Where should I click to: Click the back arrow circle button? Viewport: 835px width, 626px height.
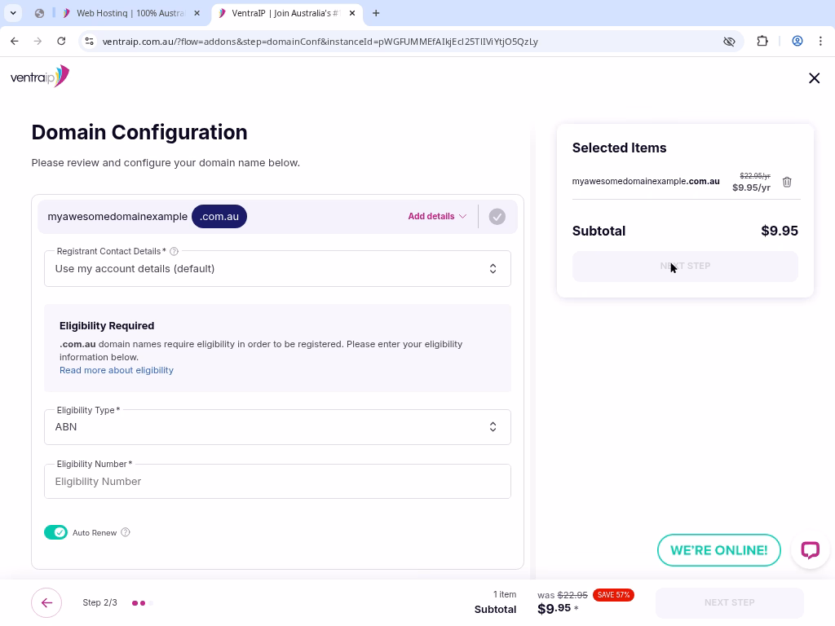tap(46, 603)
